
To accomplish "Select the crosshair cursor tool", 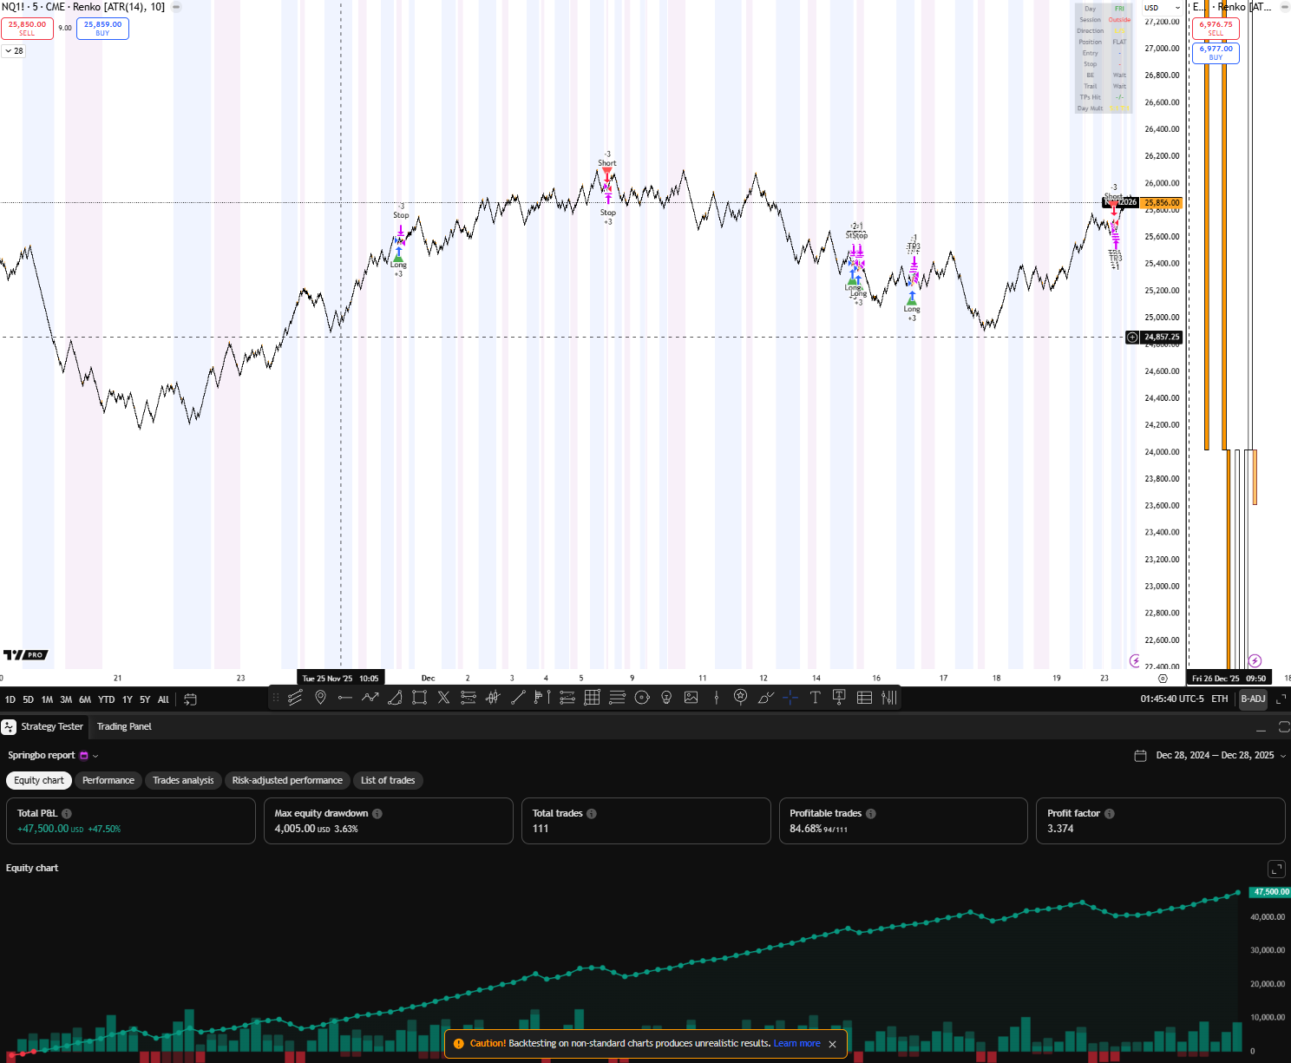I will pyautogui.click(x=790, y=698).
